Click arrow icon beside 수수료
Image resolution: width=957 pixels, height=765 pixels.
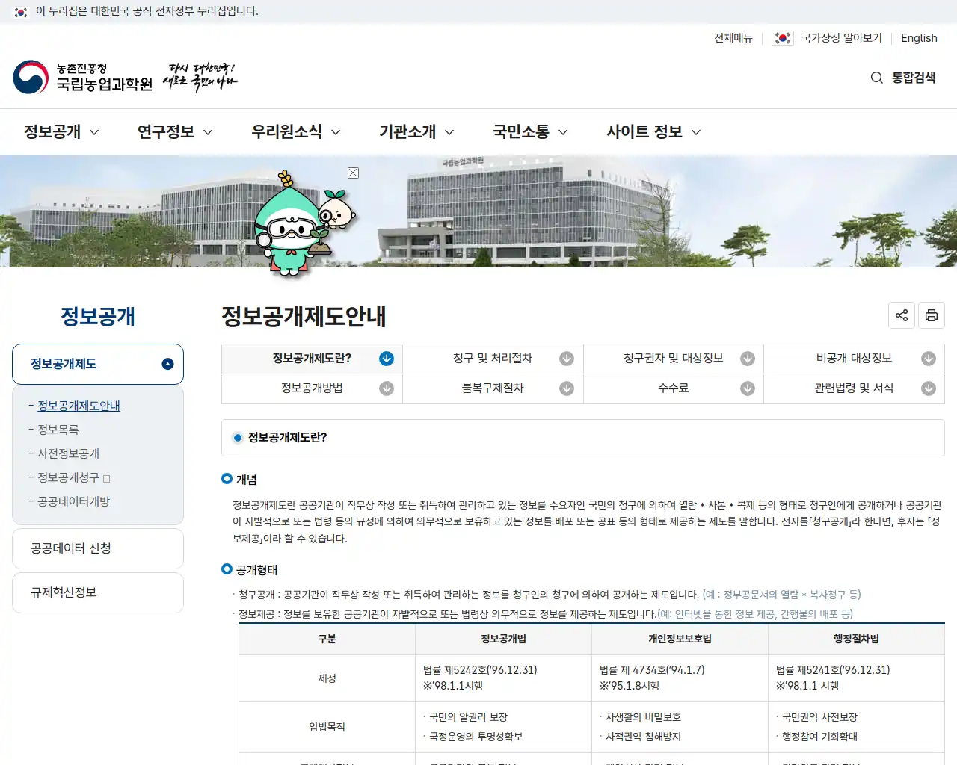tap(748, 388)
